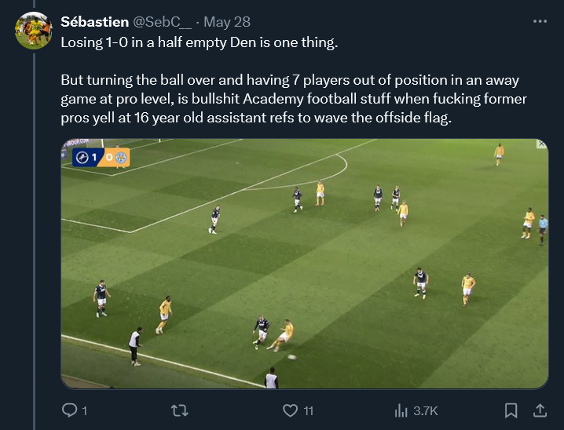Open view analytics bar chart icon
Viewport: 564px width, 430px height.
pyautogui.click(x=401, y=410)
